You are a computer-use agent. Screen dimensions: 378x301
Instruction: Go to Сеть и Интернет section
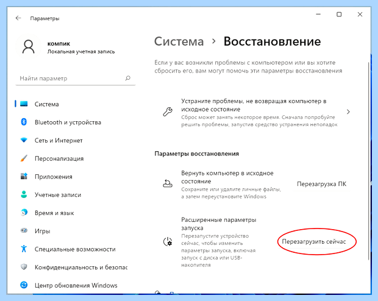75,140
